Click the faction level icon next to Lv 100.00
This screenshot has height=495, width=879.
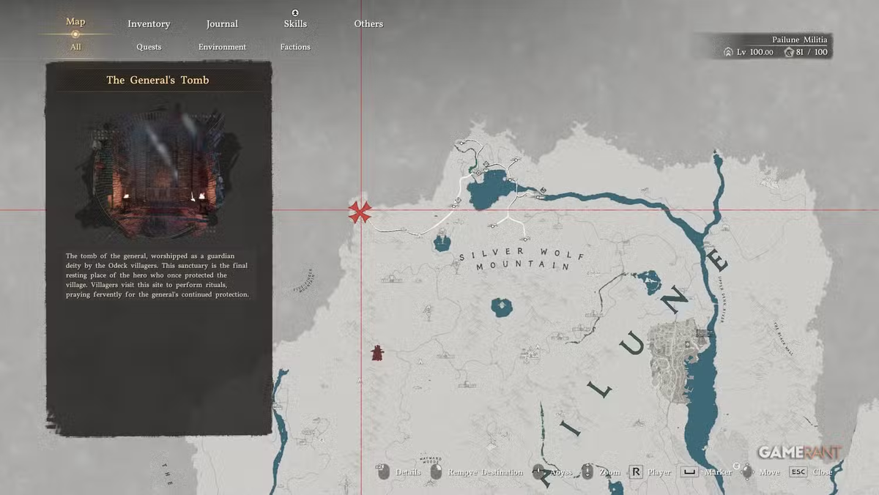click(x=728, y=52)
